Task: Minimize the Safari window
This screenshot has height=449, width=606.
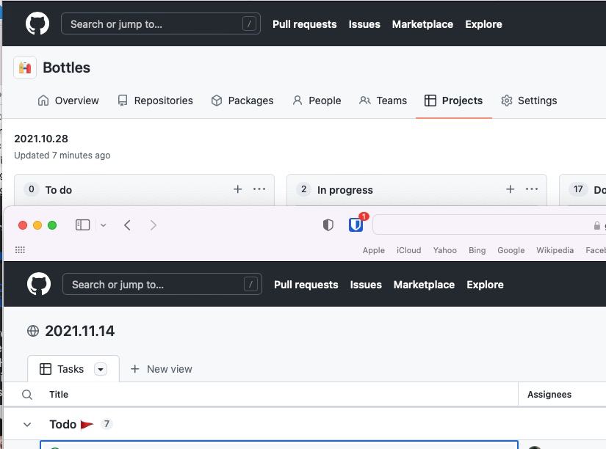Action: tap(37, 225)
